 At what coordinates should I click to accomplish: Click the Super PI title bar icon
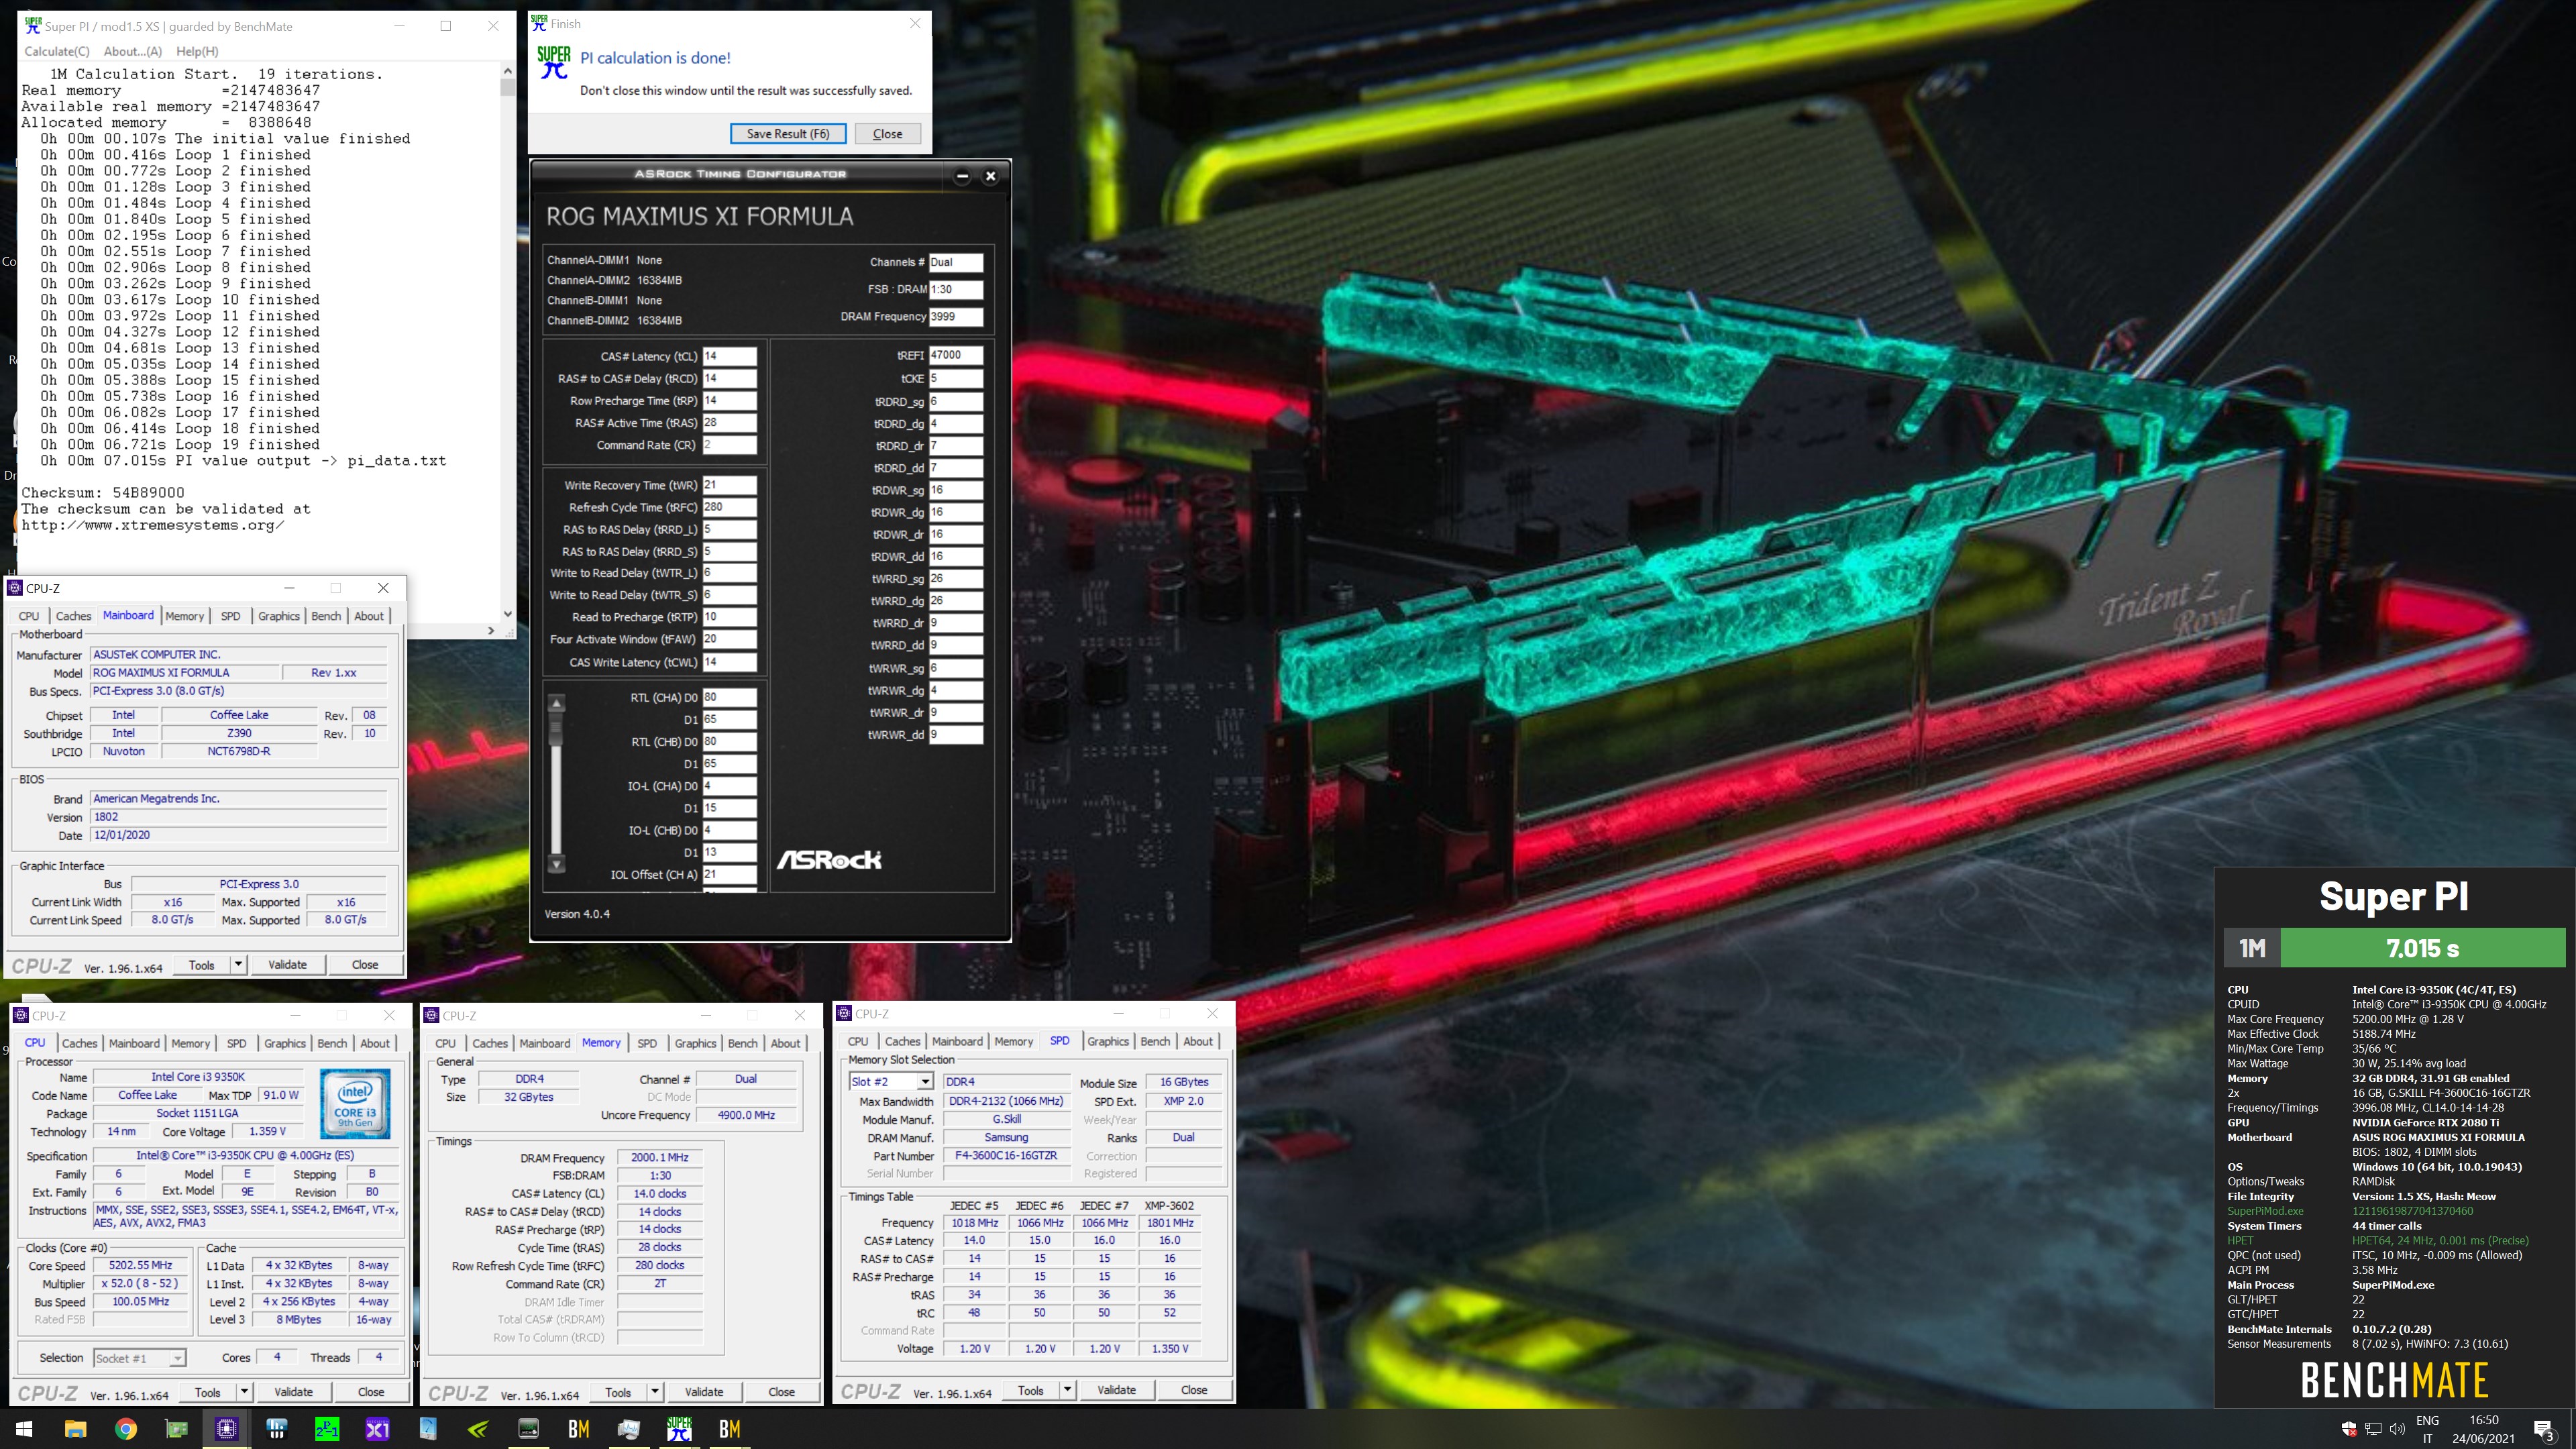coord(33,26)
